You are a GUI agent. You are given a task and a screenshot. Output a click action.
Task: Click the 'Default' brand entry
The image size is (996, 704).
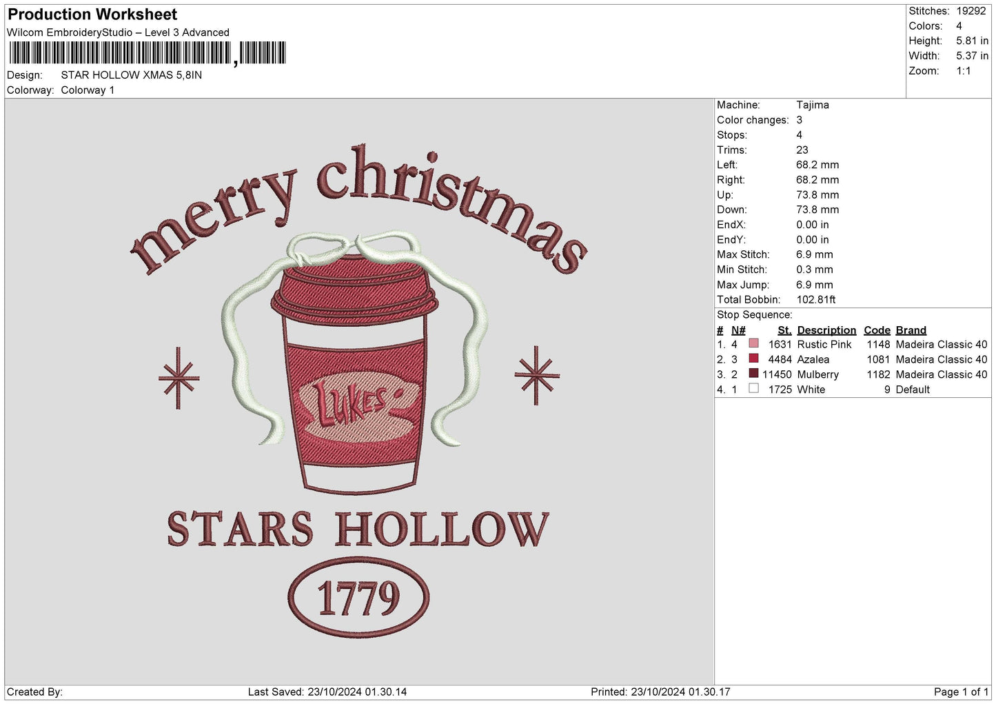pyautogui.click(x=913, y=390)
